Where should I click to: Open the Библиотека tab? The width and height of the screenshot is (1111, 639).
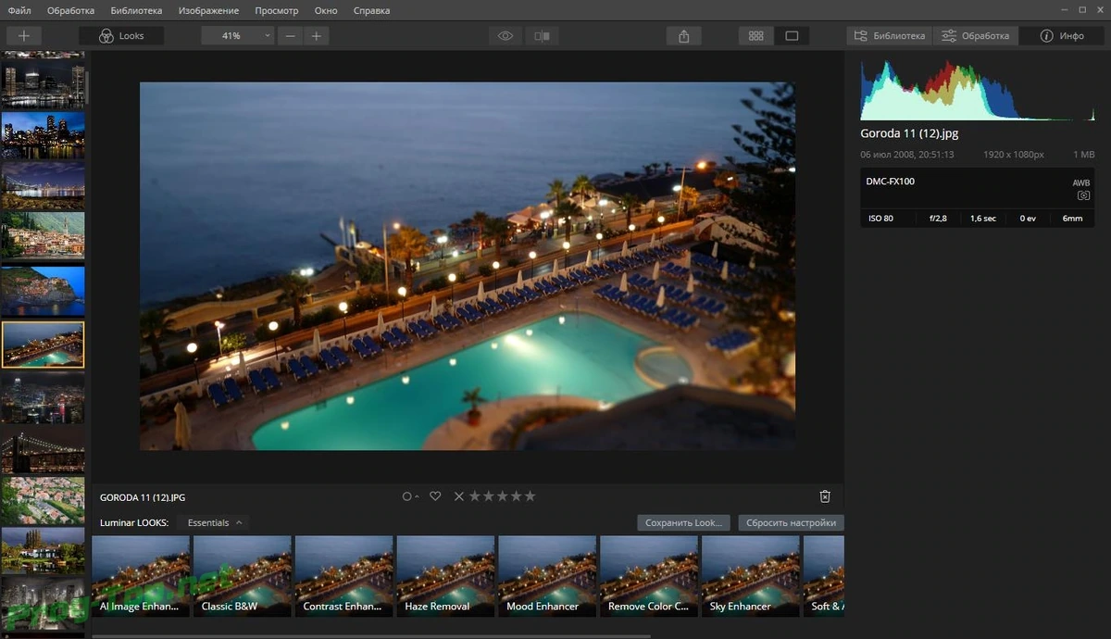pyautogui.click(x=889, y=36)
